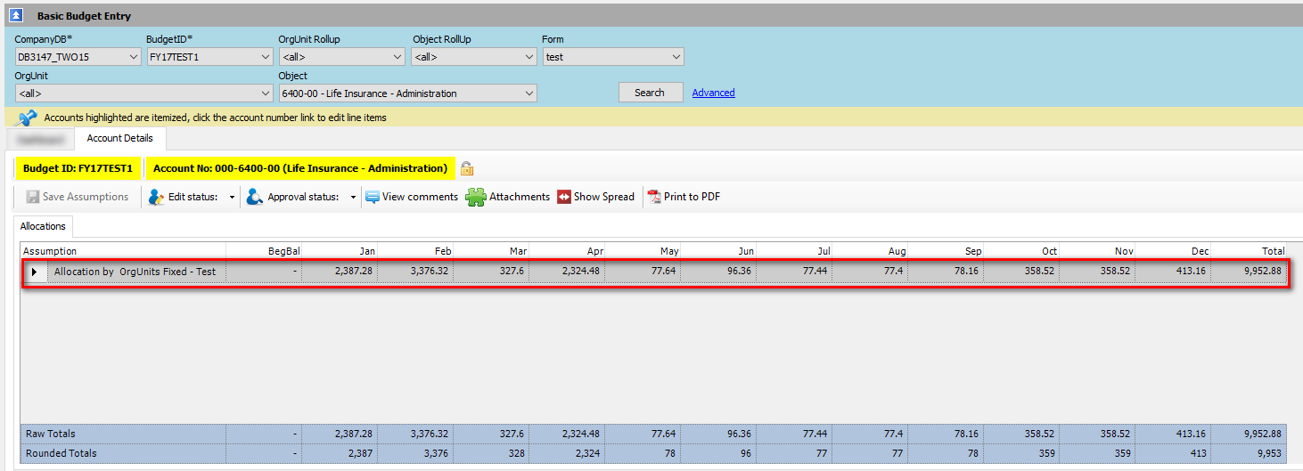This screenshot has height=471, width=1303.
Task: Click the Mar cell 327.6 in allocation row
Action: point(491,272)
